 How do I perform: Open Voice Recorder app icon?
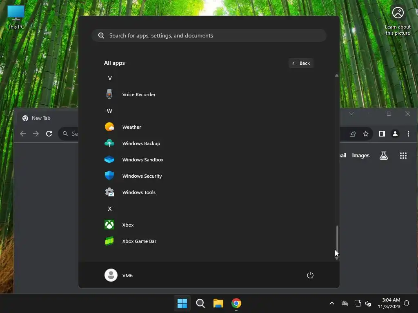tap(109, 94)
